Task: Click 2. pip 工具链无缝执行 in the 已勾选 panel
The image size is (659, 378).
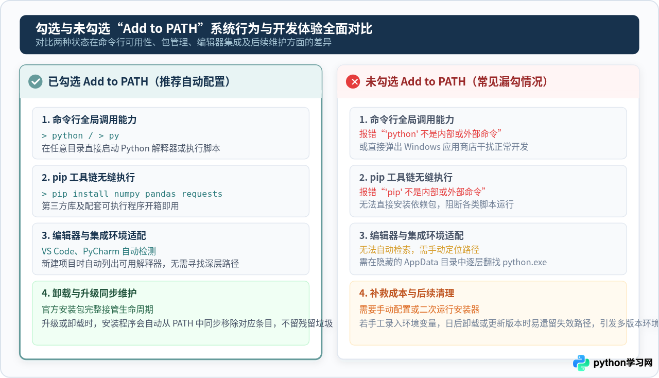Action: point(88,177)
